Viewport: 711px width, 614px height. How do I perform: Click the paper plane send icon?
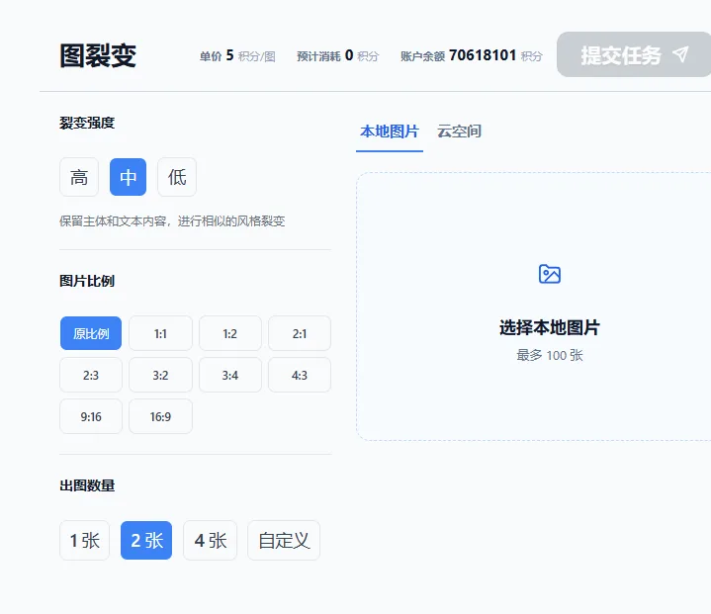point(679,54)
